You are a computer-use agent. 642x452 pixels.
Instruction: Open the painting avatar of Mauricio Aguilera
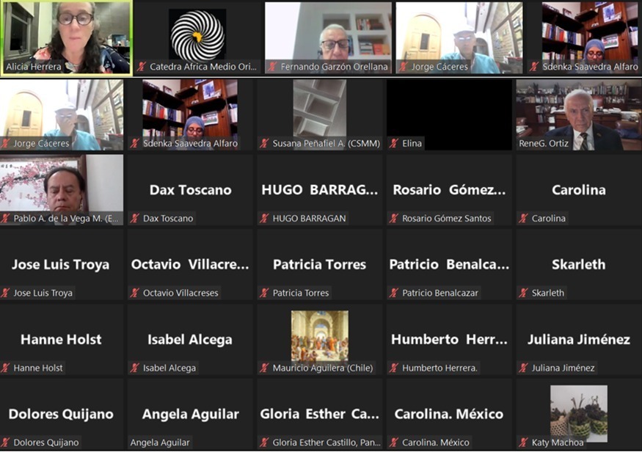(x=319, y=335)
